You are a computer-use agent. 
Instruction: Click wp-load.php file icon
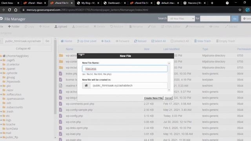click(60, 134)
